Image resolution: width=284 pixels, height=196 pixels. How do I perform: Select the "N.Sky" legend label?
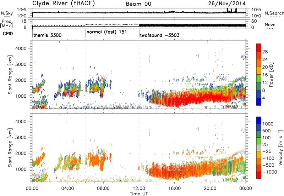(x=7, y=13)
